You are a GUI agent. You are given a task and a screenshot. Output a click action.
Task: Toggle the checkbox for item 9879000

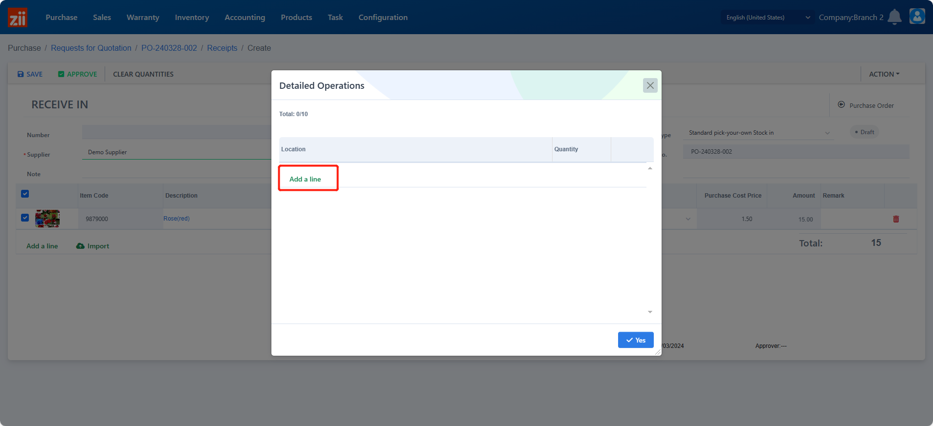pyautogui.click(x=25, y=218)
